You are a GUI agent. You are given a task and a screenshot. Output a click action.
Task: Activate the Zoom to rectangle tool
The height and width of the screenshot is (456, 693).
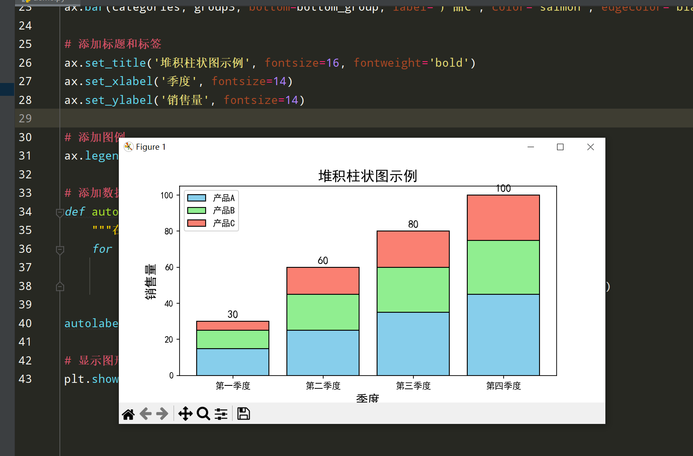(x=203, y=414)
